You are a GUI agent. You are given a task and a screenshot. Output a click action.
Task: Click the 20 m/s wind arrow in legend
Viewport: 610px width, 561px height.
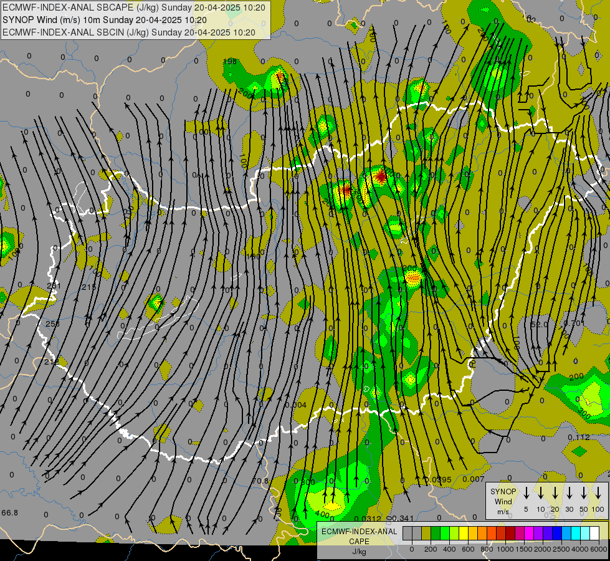pos(555,493)
